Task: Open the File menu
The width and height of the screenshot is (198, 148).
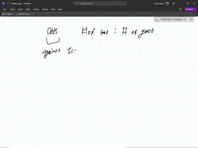Action: coord(5,9)
